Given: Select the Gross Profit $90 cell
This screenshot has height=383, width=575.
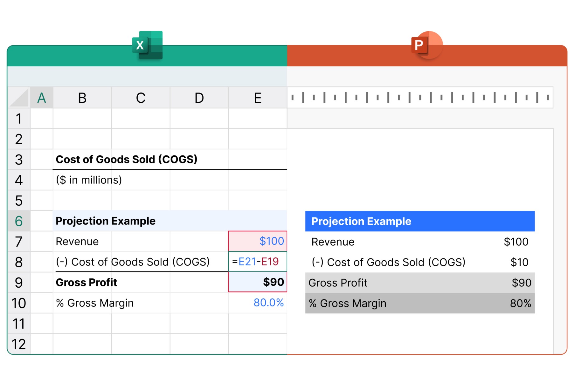Looking at the screenshot, I should coord(258,282).
